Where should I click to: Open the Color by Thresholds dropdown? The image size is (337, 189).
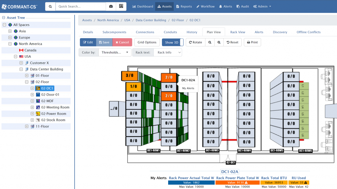point(115,52)
